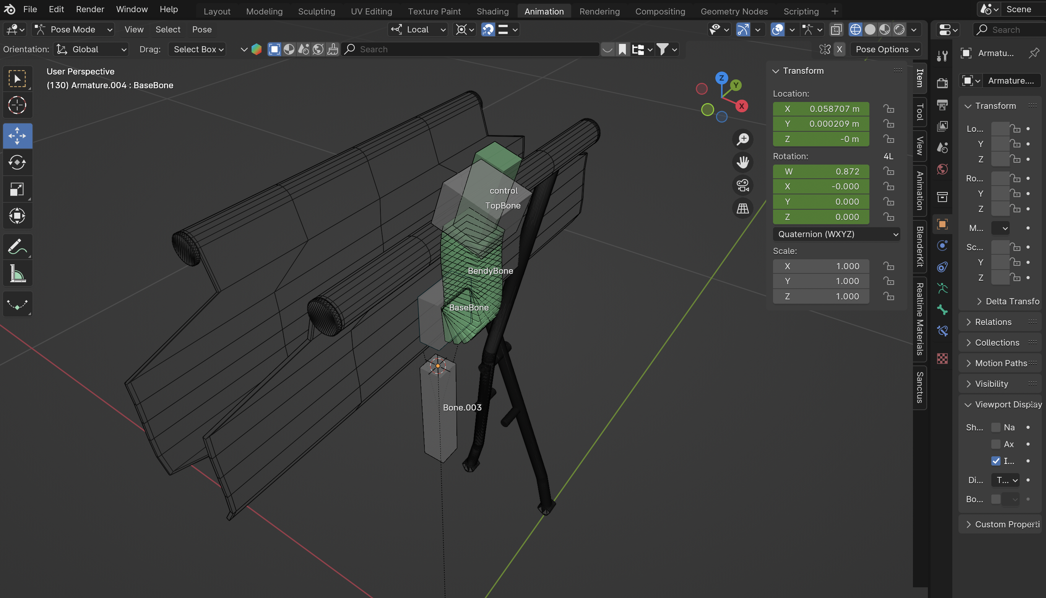Viewport: 1046px width, 598px height.
Task: Open the Tool sidebar tab
Action: coord(920,112)
